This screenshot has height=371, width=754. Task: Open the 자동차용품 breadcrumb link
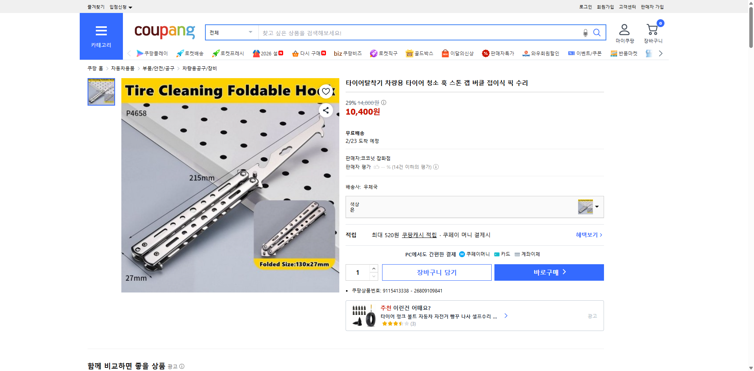[122, 68]
